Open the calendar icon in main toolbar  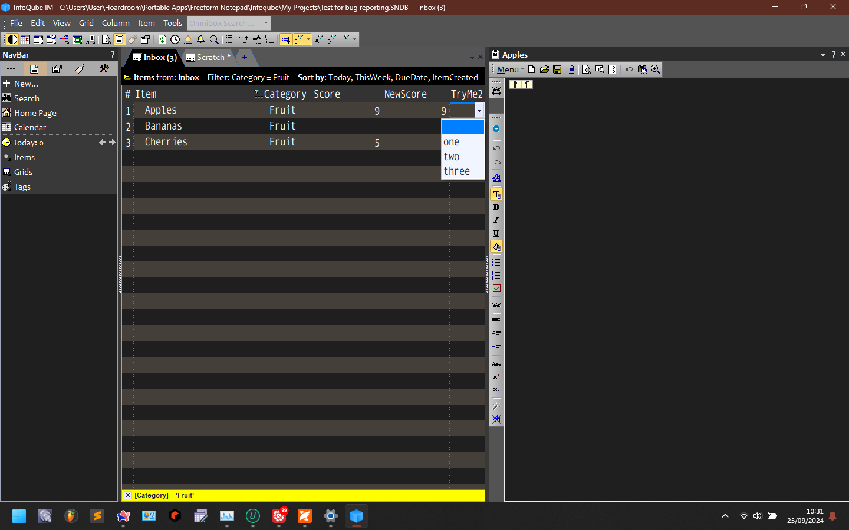(25, 39)
